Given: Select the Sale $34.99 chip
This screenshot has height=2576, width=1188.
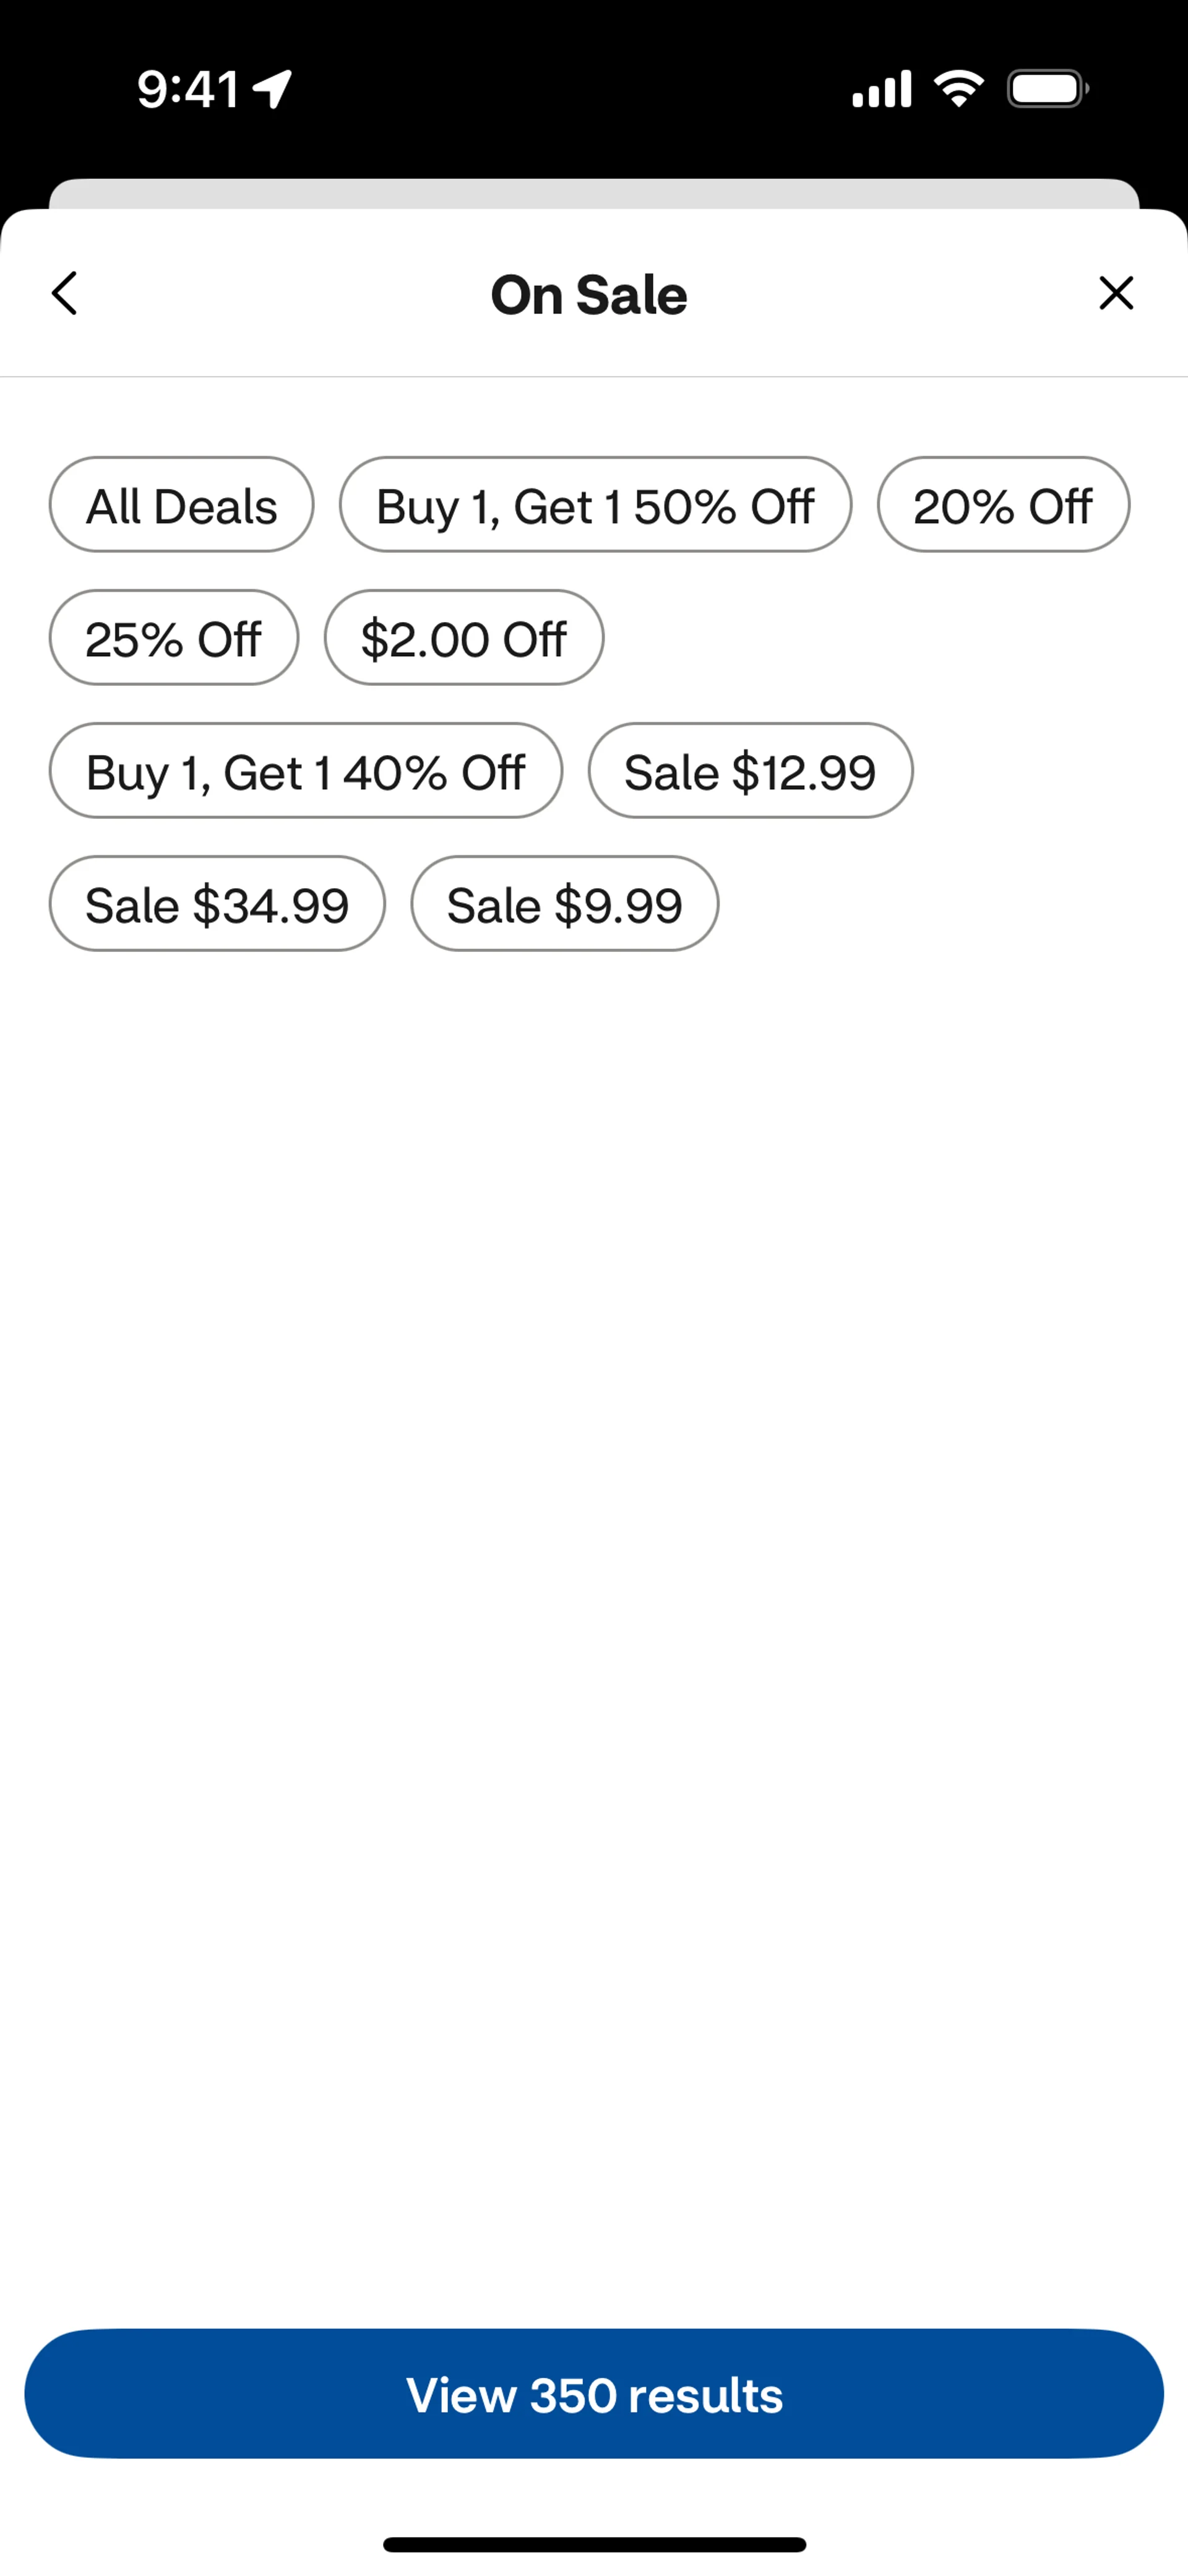Looking at the screenshot, I should [x=217, y=904].
